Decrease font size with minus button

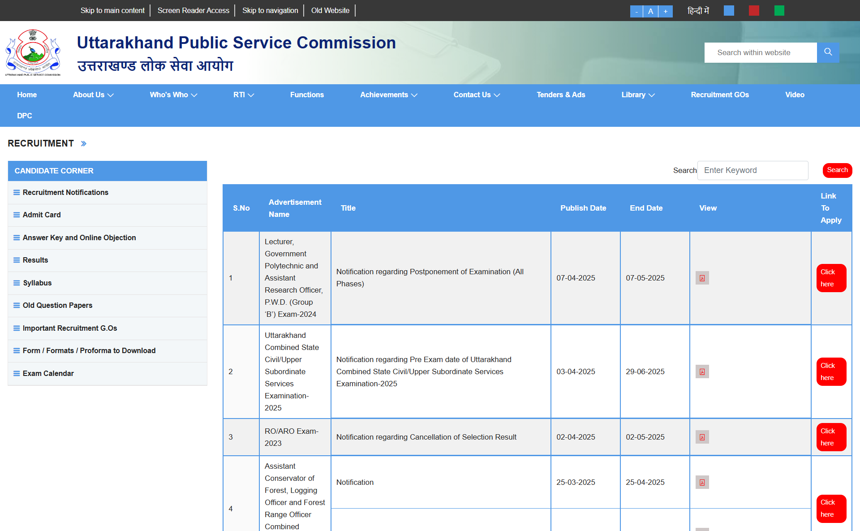636,11
